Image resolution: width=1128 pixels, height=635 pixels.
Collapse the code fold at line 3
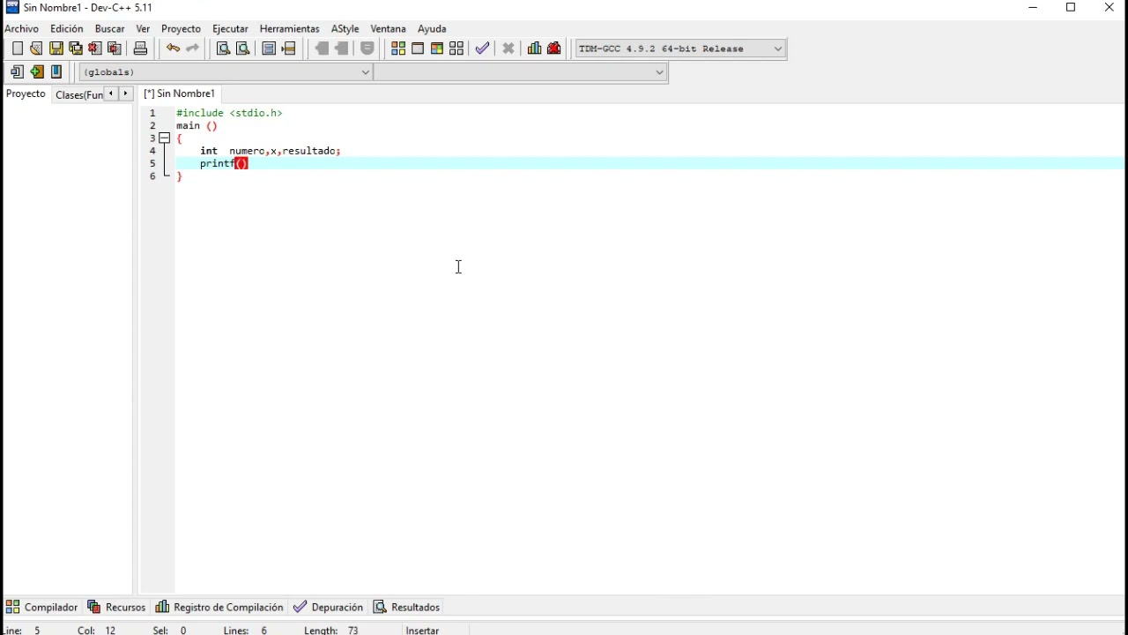(x=165, y=138)
